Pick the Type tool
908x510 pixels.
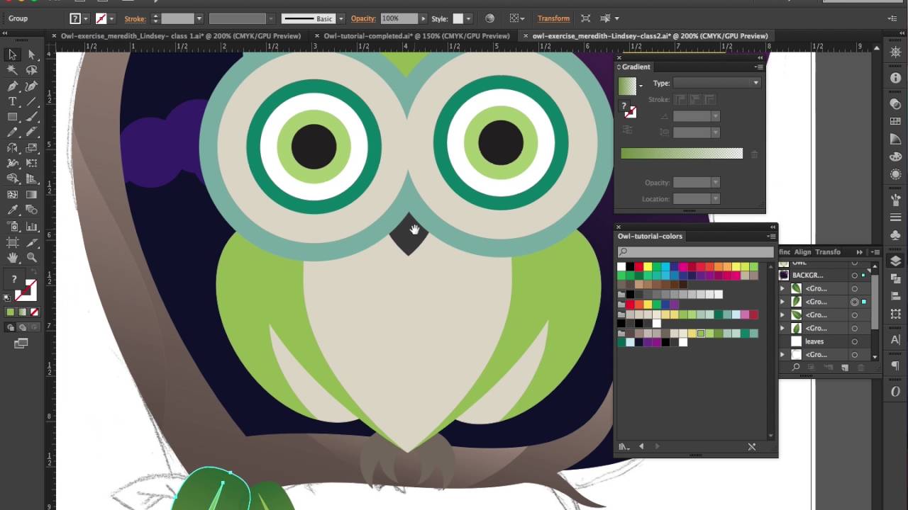point(13,101)
